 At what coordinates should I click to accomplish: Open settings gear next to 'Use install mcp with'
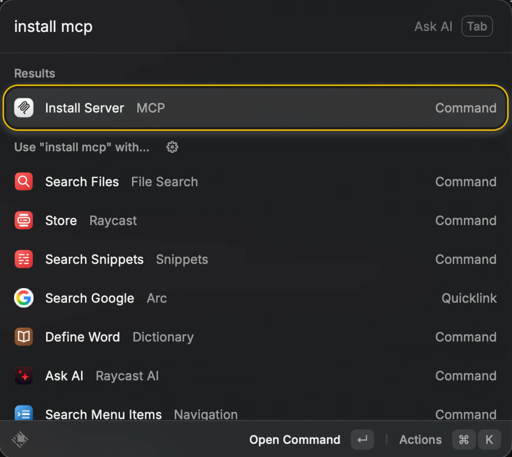click(172, 147)
